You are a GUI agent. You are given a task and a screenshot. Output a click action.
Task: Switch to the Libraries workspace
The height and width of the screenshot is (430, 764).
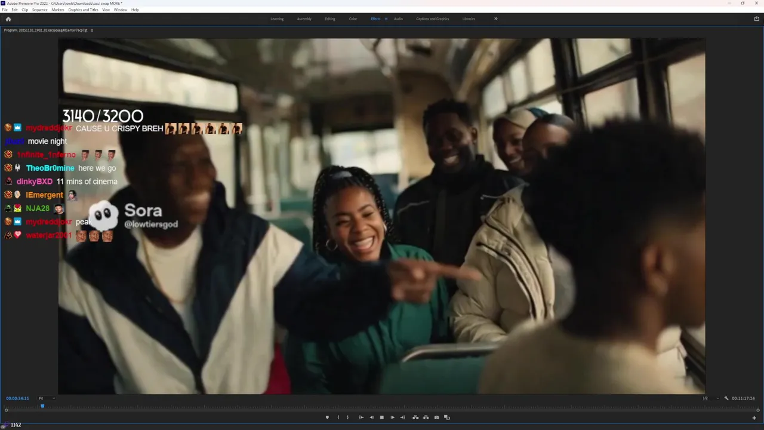click(x=469, y=19)
